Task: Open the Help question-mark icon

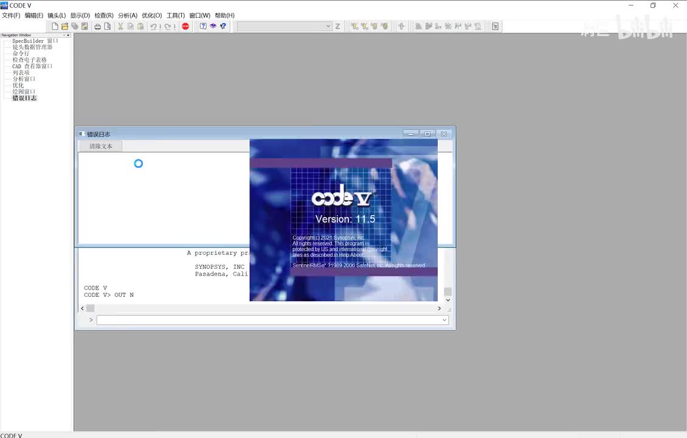Action: (x=203, y=26)
